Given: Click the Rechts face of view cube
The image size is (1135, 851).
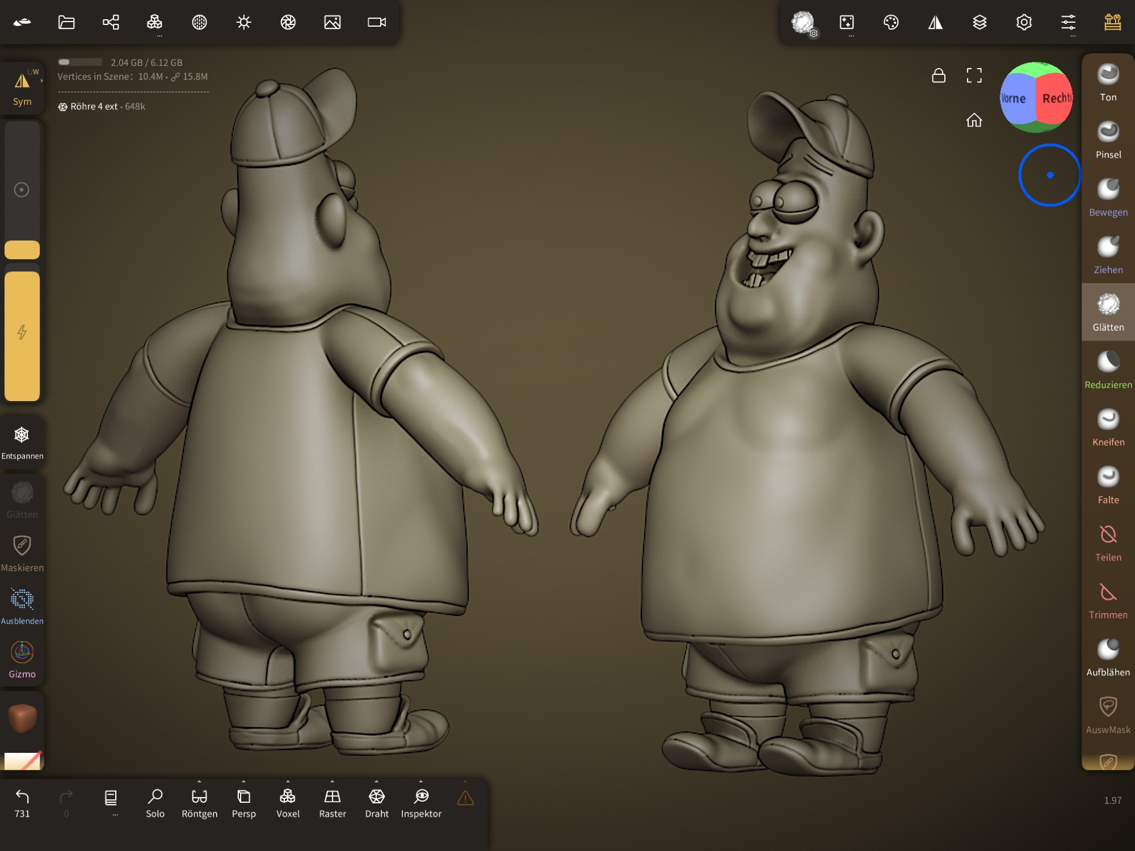Looking at the screenshot, I should click(x=1054, y=99).
